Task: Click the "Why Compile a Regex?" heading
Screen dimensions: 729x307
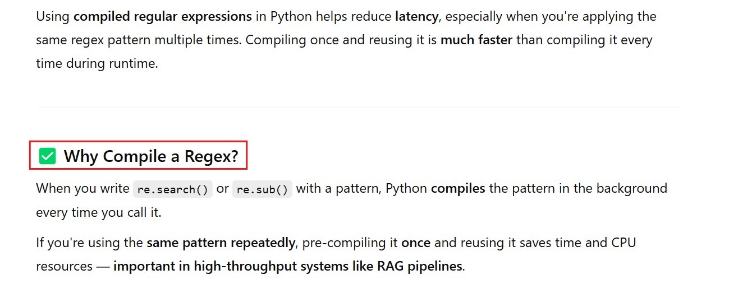Action: [x=151, y=156]
